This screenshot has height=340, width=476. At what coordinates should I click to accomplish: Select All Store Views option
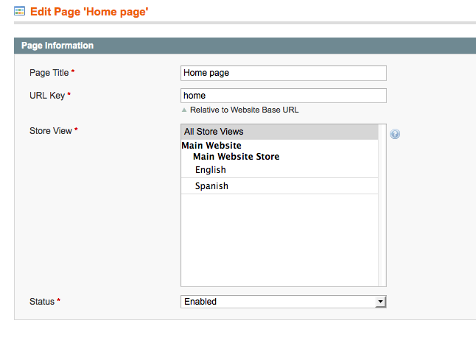point(279,132)
